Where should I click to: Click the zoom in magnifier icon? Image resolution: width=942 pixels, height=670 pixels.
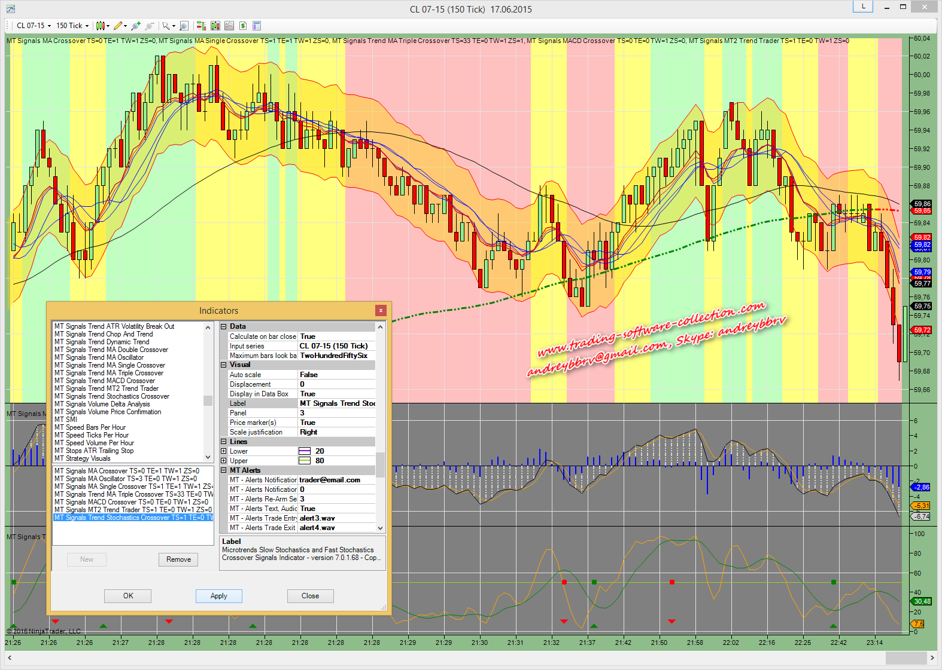pyautogui.click(x=136, y=26)
